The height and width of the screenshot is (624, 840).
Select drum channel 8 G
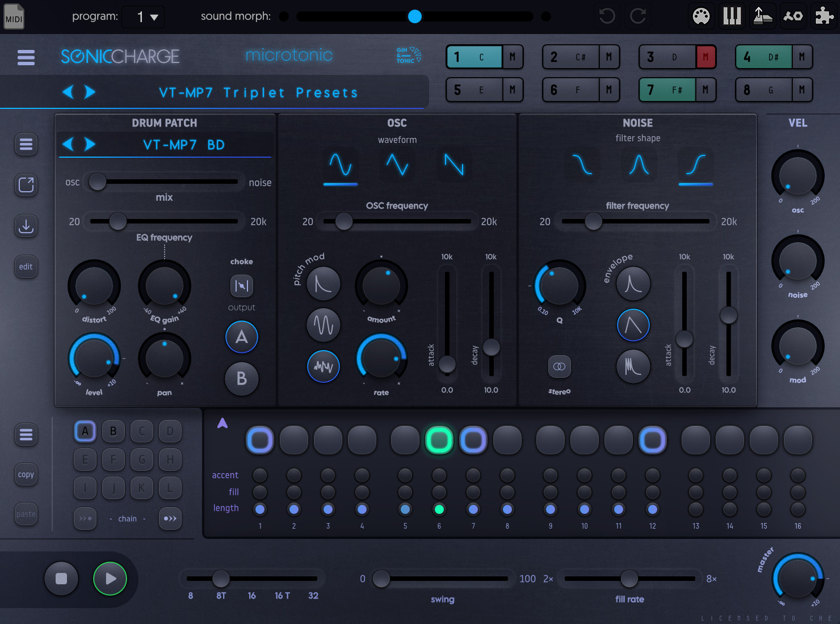pyautogui.click(x=763, y=90)
